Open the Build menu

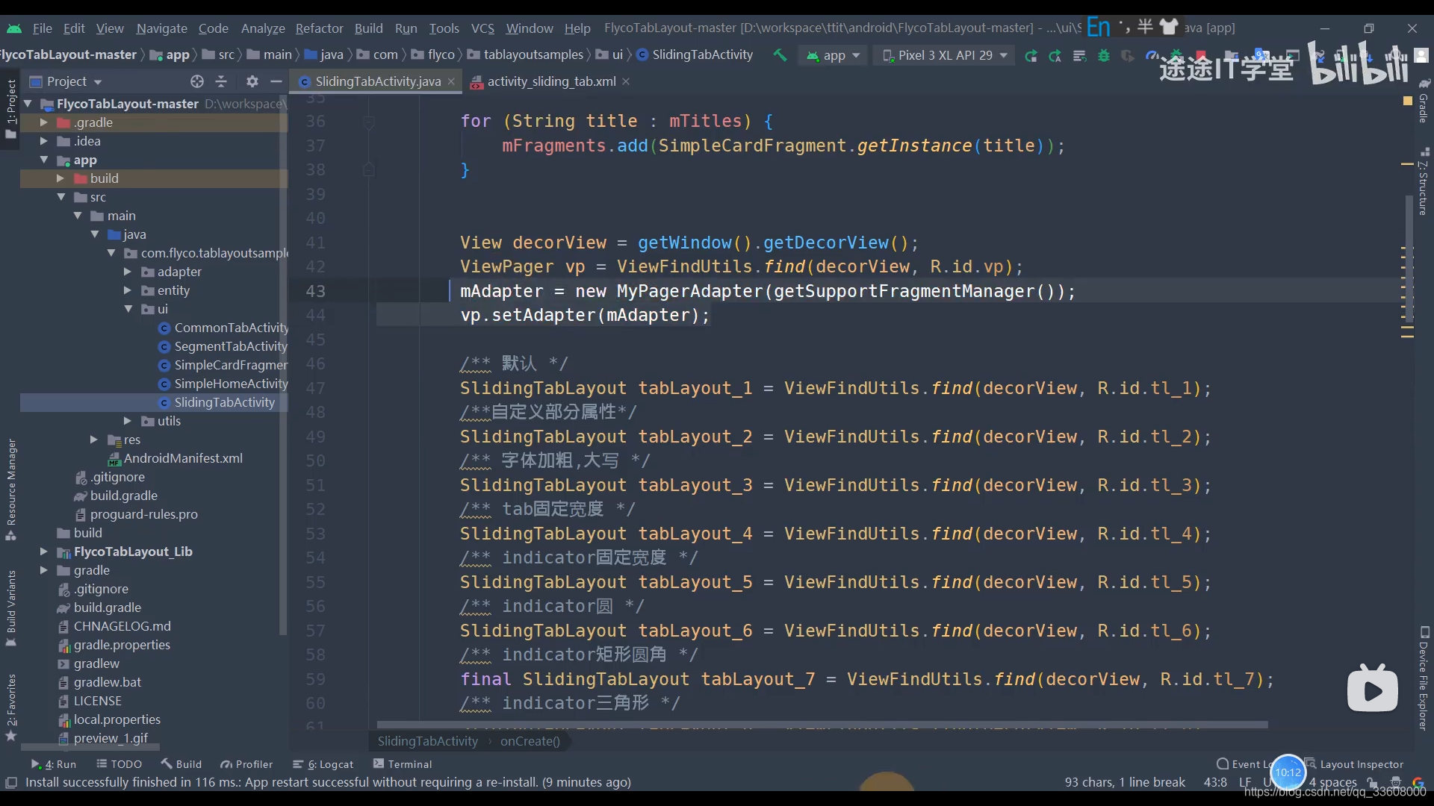pyautogui.click(x=368, y=28)
